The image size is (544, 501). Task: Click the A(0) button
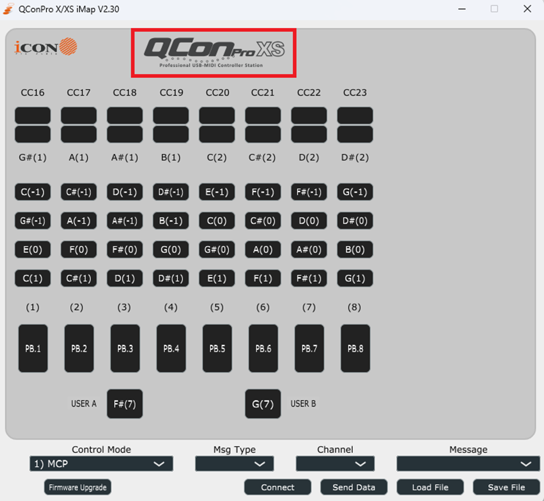(x=263, y=250)
